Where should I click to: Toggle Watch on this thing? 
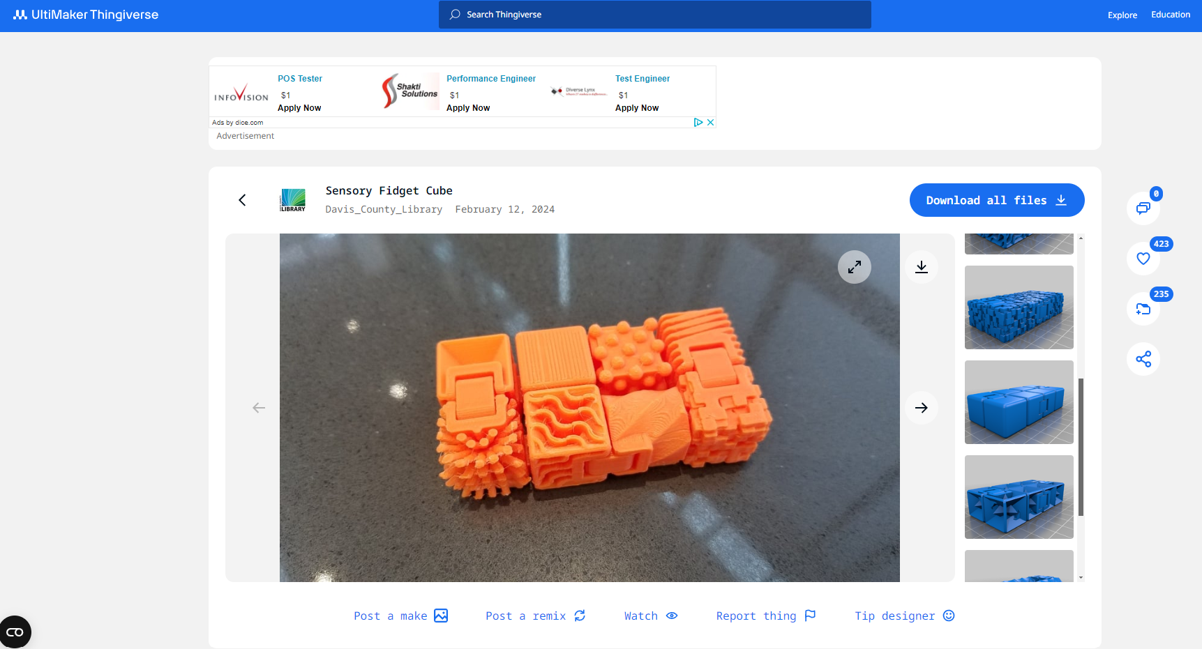click(650, 616)
